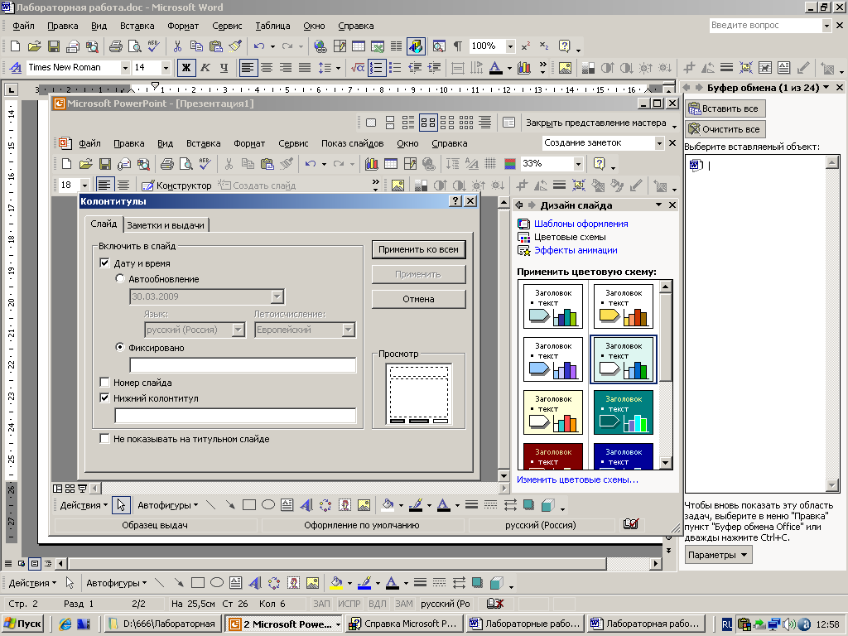848x636 pixels.
Task: Select the 'Слайд' tab in Колонтитулы dialog
Action: (104, 224)
